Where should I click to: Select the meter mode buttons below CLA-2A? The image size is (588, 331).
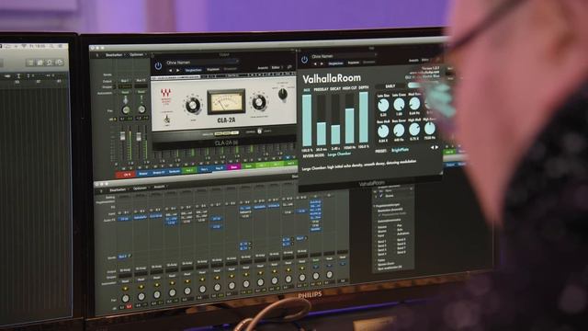[227, 132]
